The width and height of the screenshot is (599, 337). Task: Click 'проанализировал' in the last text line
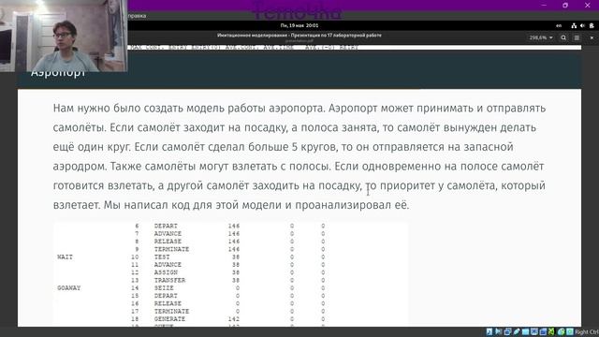coord(343,205)
